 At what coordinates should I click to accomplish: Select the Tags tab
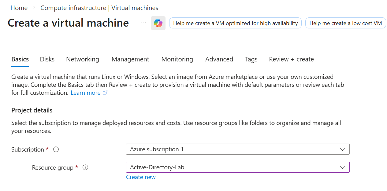(251, 59)
